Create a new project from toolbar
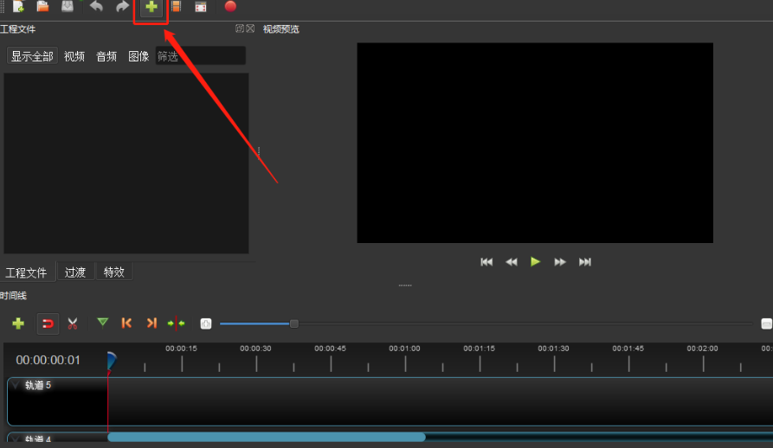This screenshot has width=773, height=448. [x=18, y=6]
